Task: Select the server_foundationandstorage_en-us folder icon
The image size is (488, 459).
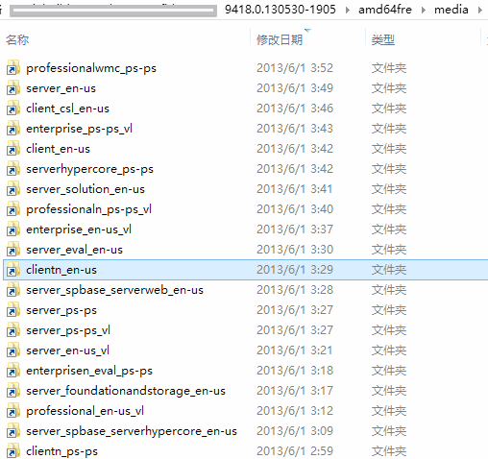Action: click(13, 391)
